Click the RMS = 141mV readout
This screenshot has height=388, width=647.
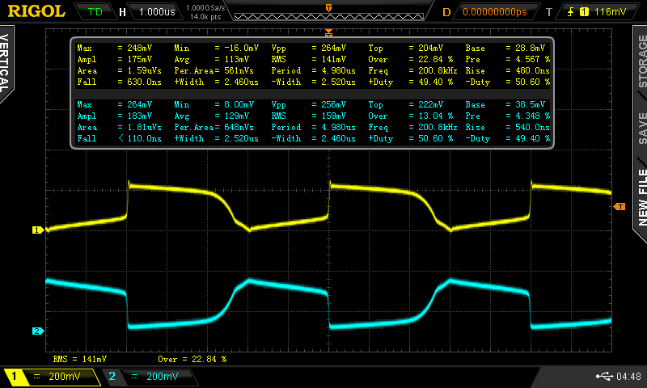tap(79, 358)
